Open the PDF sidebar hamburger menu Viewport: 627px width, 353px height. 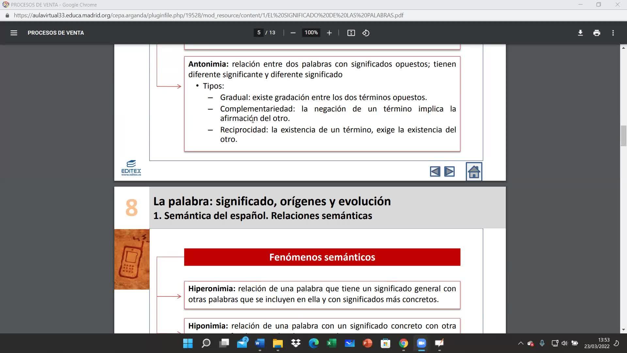click(14, 33)
